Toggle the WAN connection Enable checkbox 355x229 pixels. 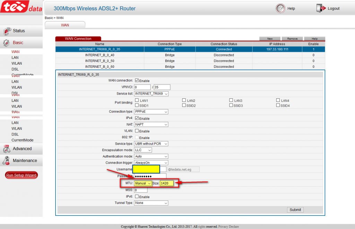pos(137,80)
